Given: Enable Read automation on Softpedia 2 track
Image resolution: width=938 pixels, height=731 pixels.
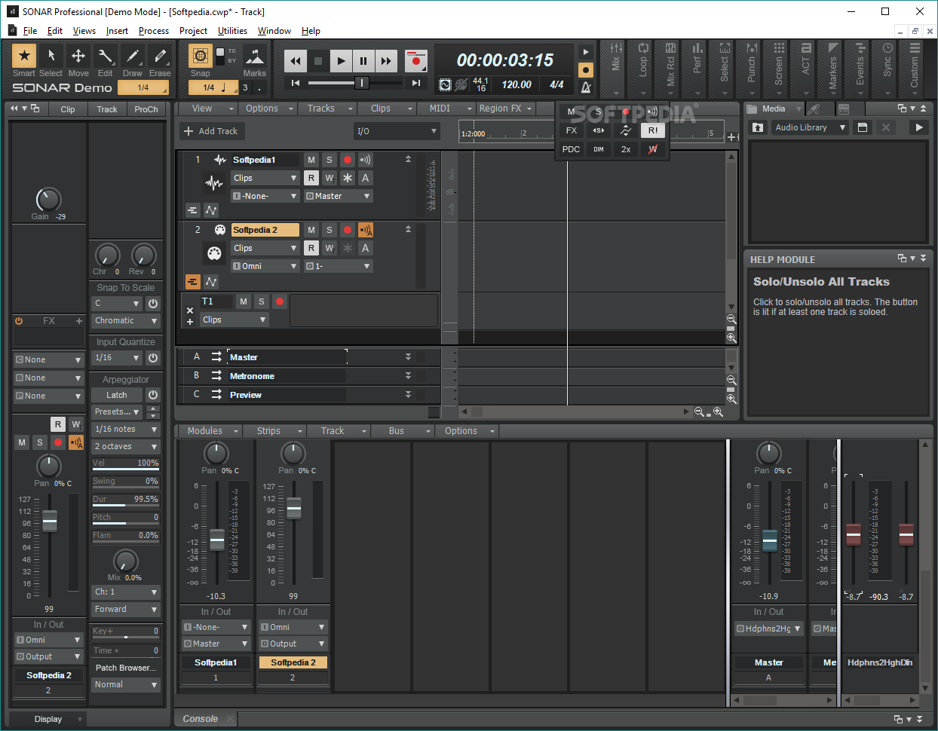Looking at the screenshot, I should (311, 248).
